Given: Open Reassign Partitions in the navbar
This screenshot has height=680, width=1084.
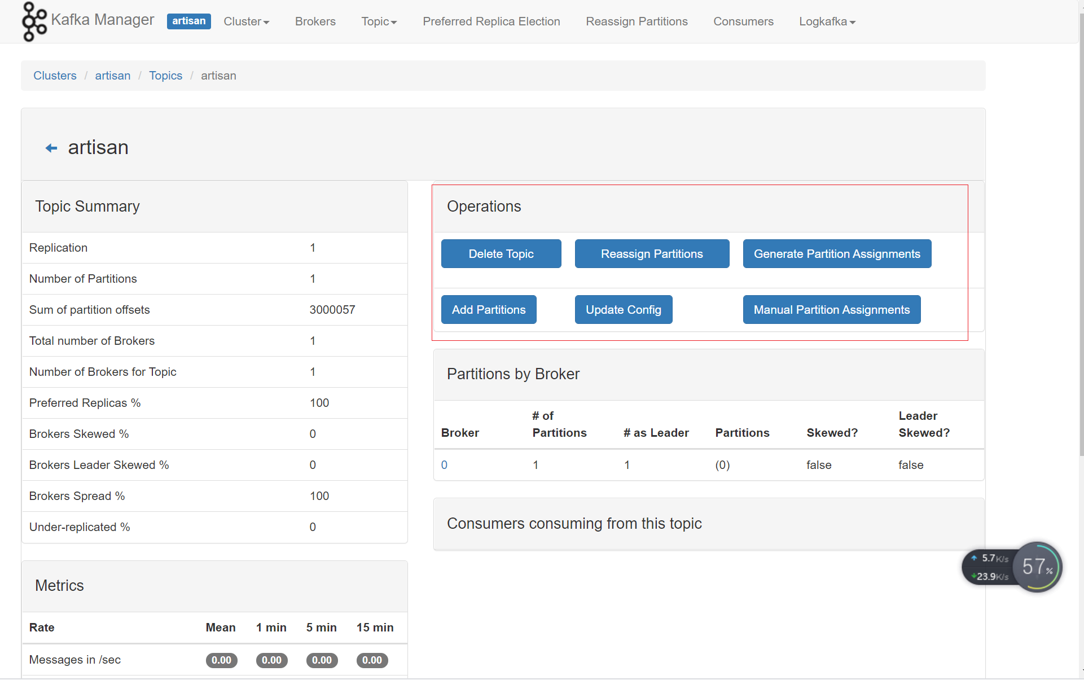Looking at the screenshot, I should click(x=636, y=21).
